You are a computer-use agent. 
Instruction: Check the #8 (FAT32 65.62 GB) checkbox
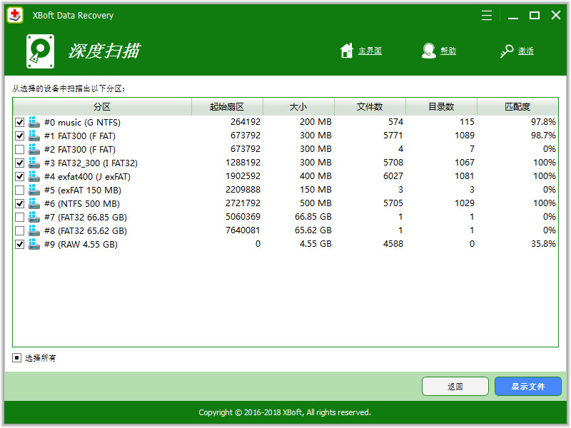coord(20,230)
